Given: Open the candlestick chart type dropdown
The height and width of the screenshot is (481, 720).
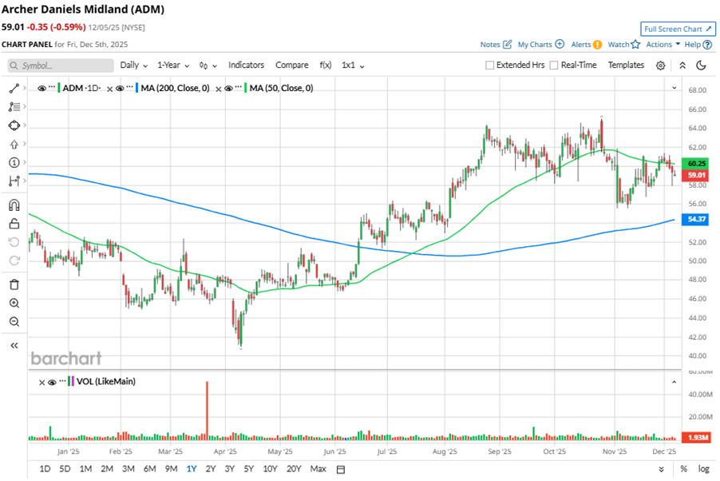Looking at the screenshot, I should tap(208, 66).
